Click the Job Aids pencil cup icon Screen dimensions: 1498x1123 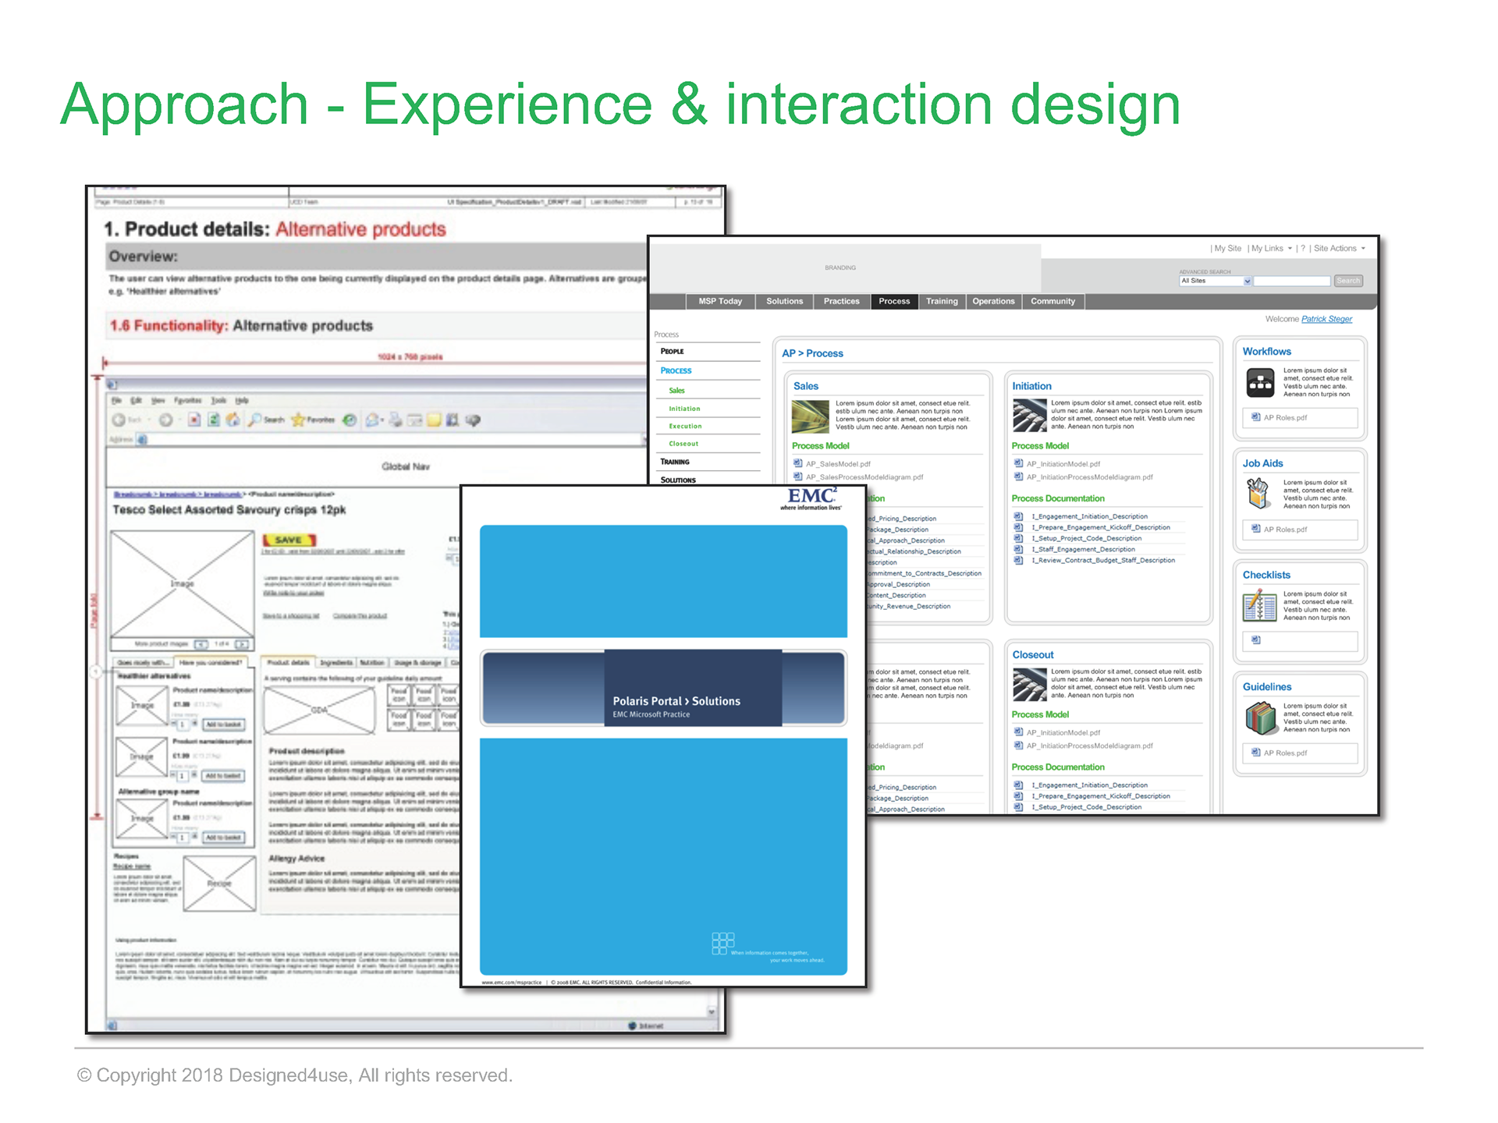(x=1258, y=494)
